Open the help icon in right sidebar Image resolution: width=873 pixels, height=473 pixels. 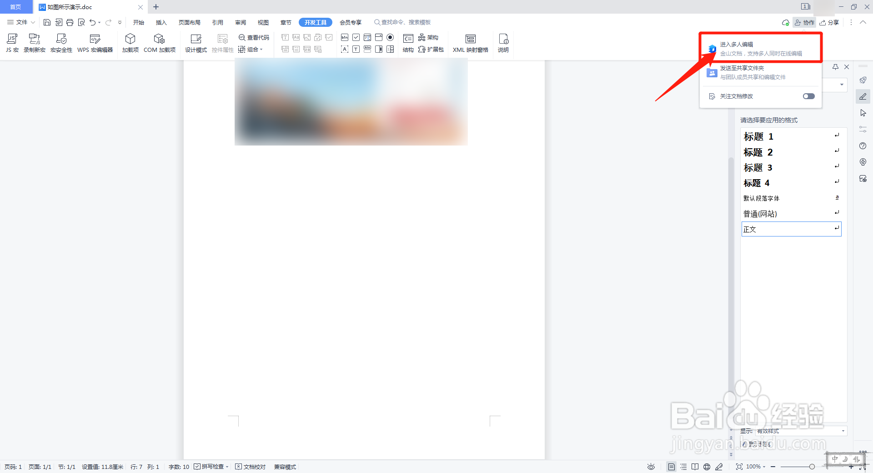tap(863, 146)
